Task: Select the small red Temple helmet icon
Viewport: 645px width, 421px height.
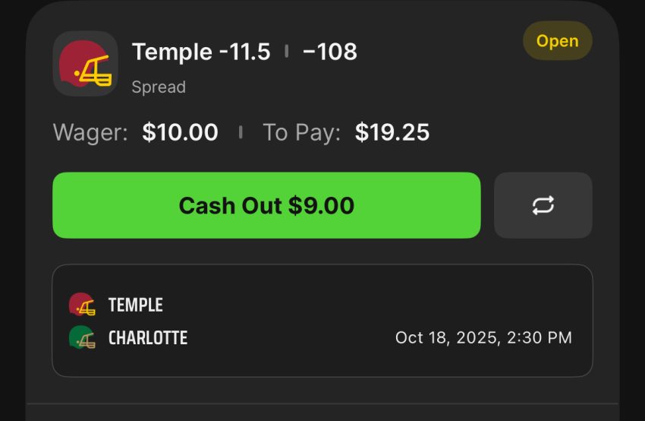Action: point(82,305)
